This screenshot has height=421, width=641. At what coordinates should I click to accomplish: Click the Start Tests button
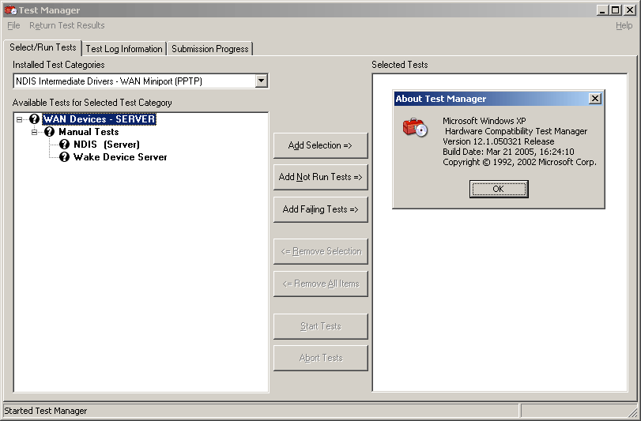point(321,326)
